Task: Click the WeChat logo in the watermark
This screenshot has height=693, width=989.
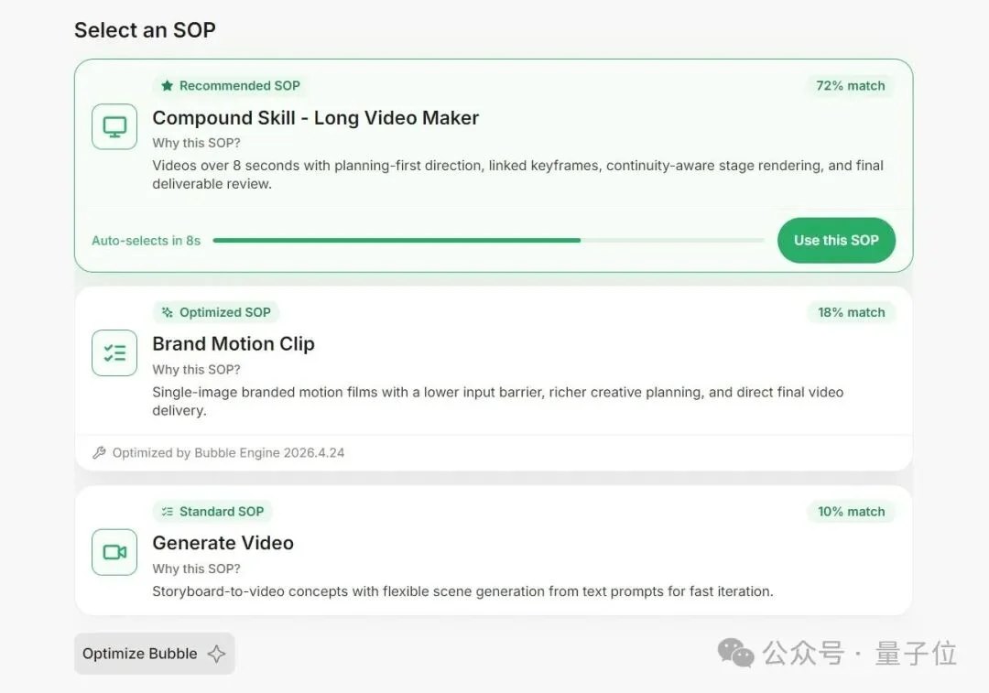Action: [x=735, y=653]
